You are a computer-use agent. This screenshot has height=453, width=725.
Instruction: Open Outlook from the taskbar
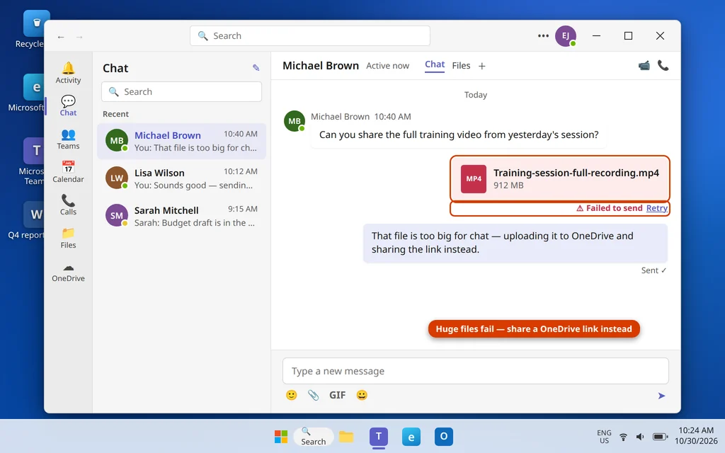coord(443,436)
